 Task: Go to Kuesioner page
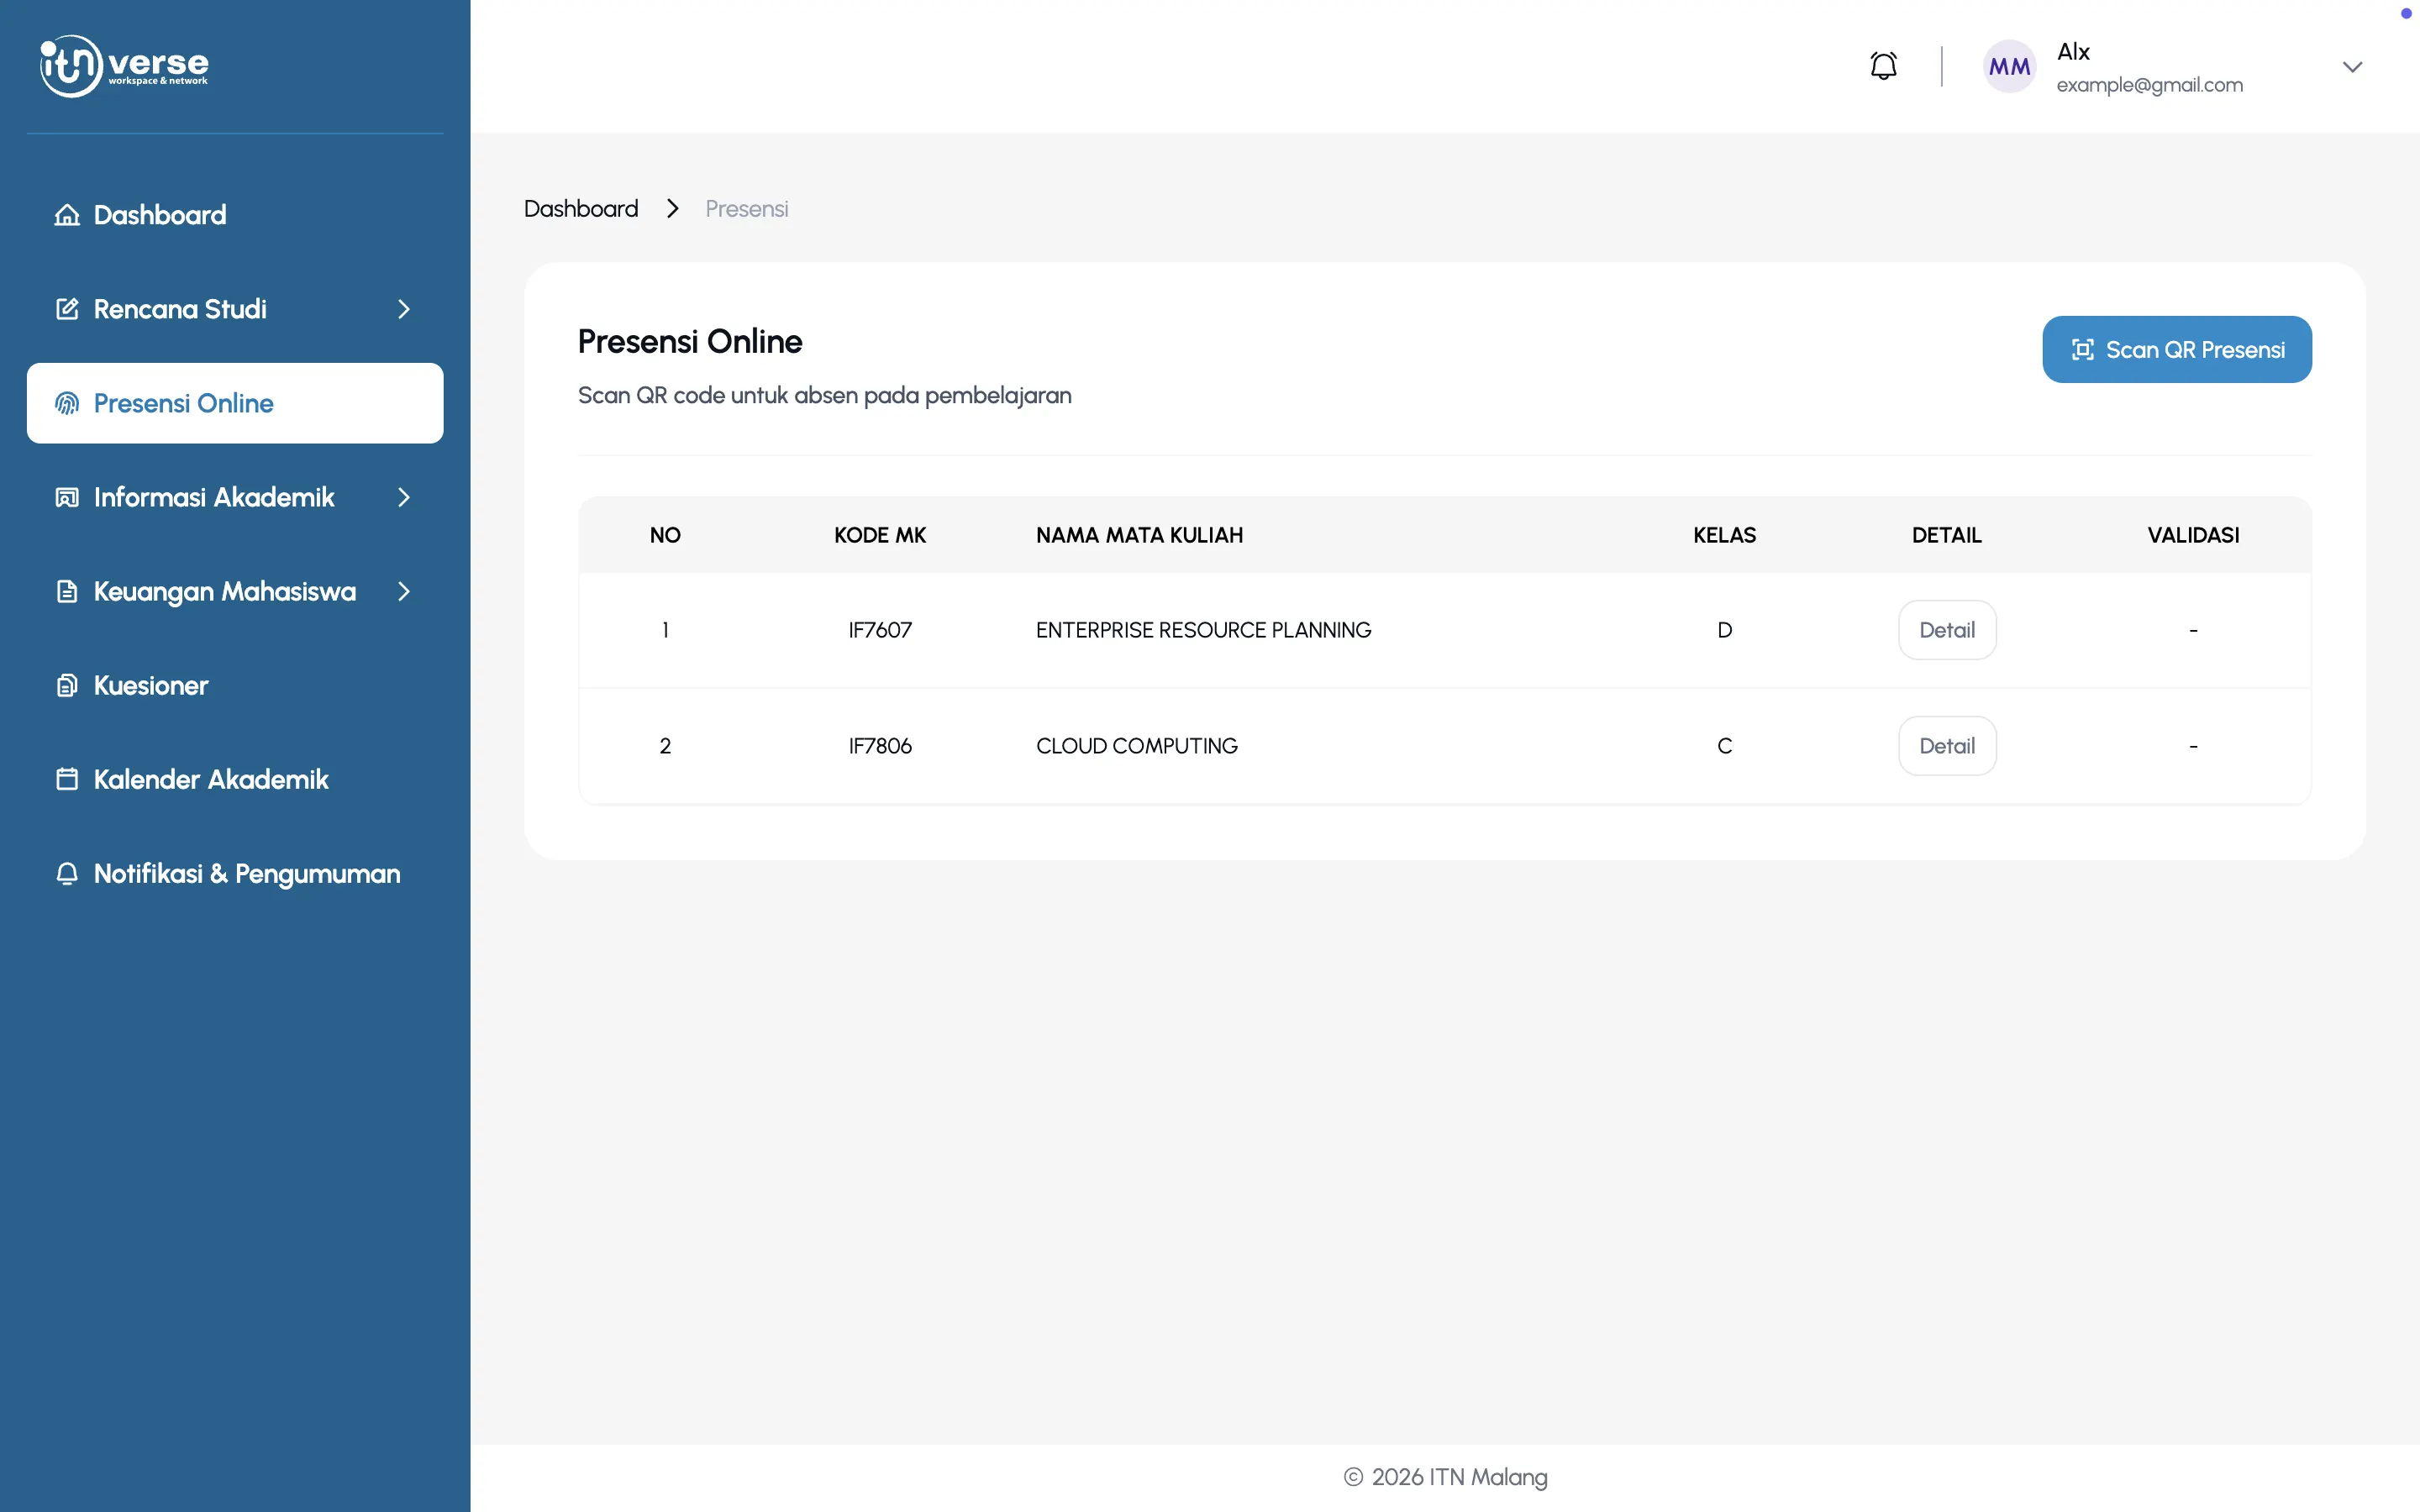[x=235, y=685]
